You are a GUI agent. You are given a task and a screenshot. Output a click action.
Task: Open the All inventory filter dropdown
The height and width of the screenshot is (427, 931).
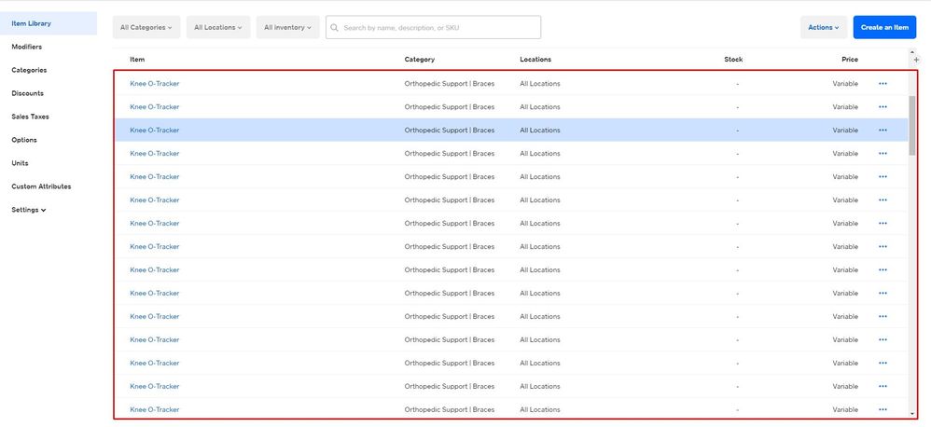tap(287, 28)
